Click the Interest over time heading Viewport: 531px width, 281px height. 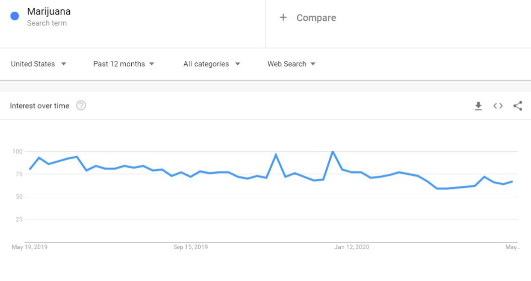click(x=40, y=106)
